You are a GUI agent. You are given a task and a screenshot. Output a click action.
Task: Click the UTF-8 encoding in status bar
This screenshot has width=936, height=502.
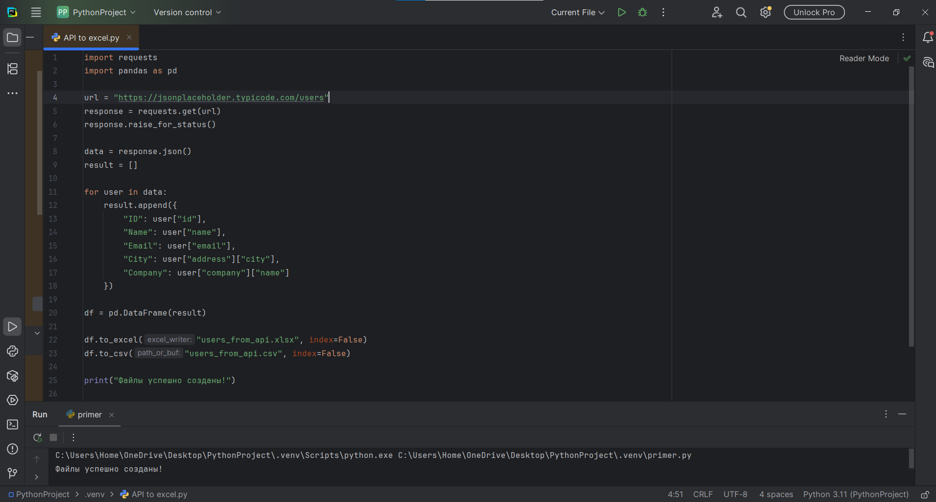(x=735, y=495)
